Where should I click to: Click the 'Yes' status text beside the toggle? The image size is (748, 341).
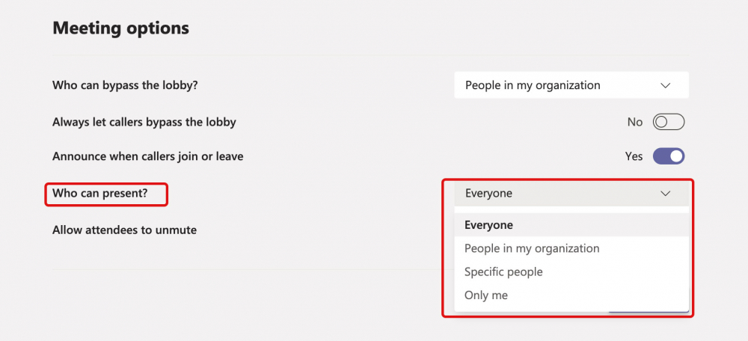pos(634,156)
